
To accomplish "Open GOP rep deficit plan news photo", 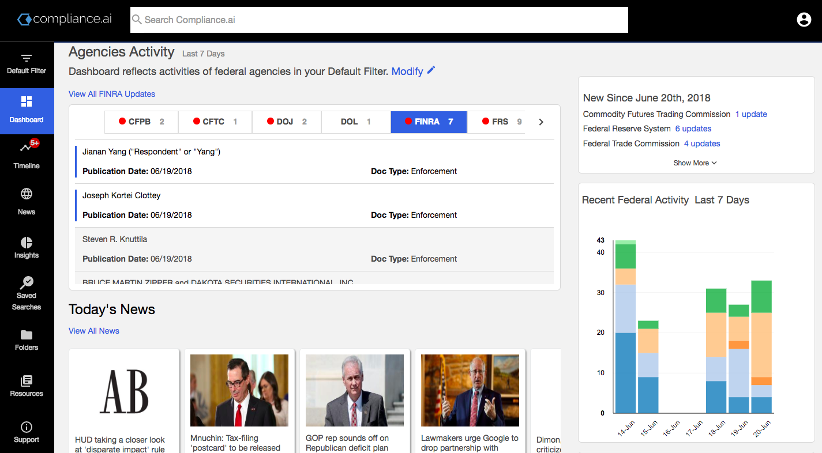I will tap(355, 390).
